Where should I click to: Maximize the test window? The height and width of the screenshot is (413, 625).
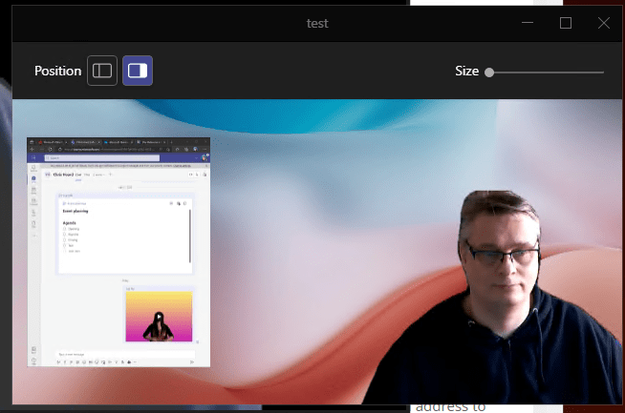click(x=566, y=23)
